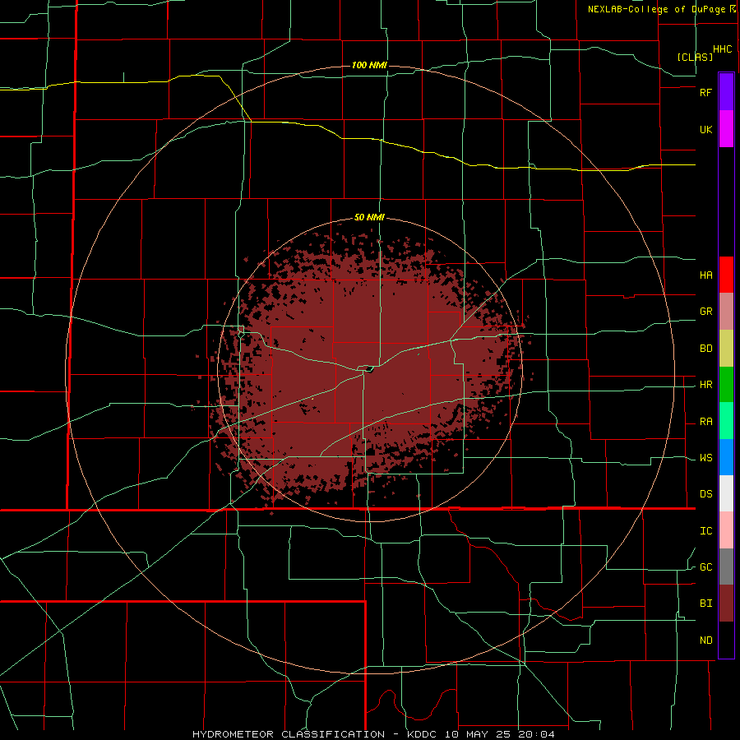Click the RA light-green legend swatch

click(x=726, y=421)
